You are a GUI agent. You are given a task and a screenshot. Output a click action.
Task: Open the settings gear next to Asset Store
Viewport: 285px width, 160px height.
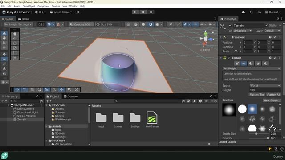click(78, 12)
